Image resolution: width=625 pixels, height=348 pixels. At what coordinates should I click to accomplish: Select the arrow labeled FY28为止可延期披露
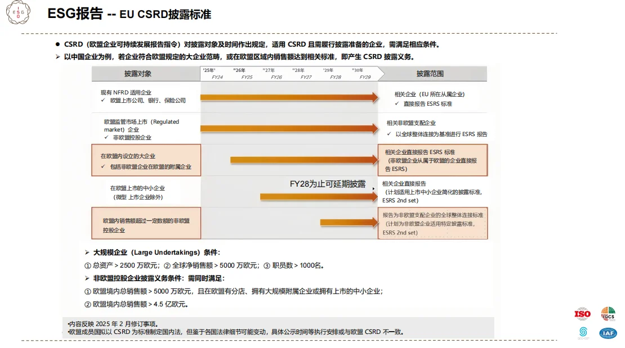(318, 196)
